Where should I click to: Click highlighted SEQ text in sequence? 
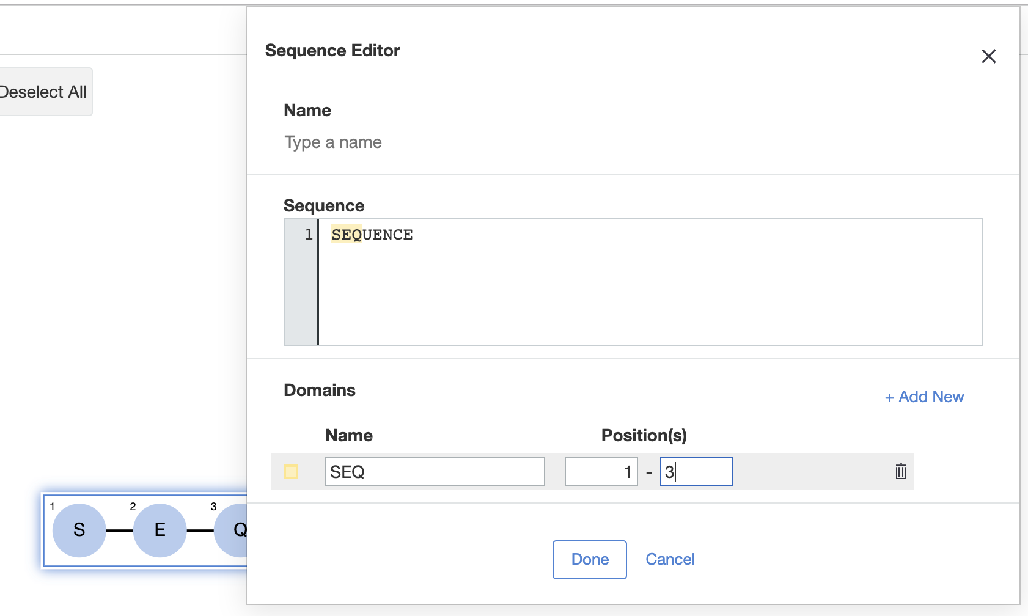346,235
